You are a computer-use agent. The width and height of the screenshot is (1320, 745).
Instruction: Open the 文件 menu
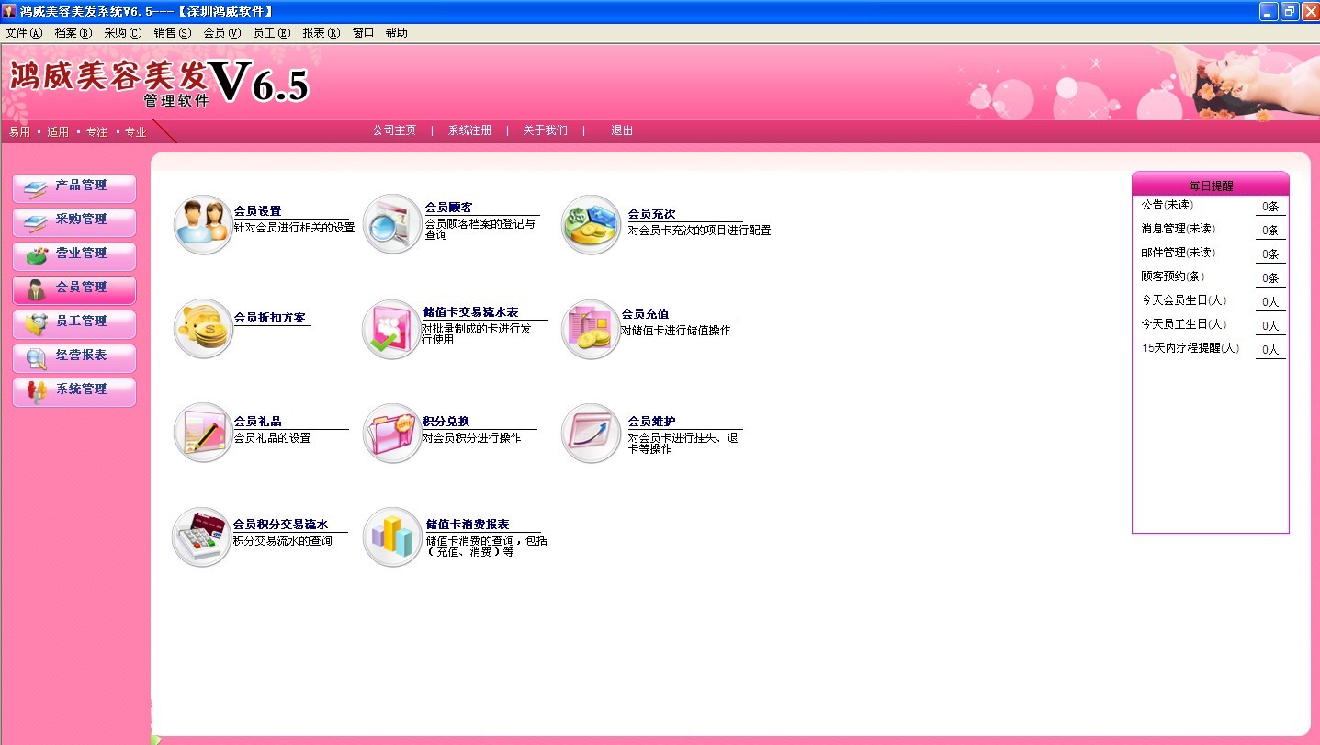click(x=24, y=33)
